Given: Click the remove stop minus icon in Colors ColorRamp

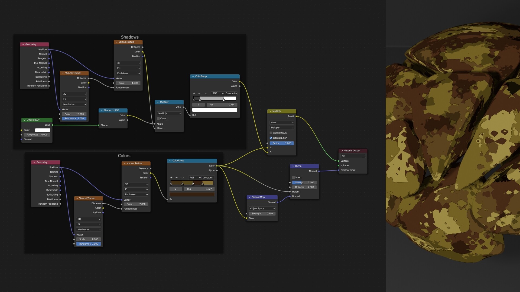Looking at the screenshot, I should click(x=177, y=178).
